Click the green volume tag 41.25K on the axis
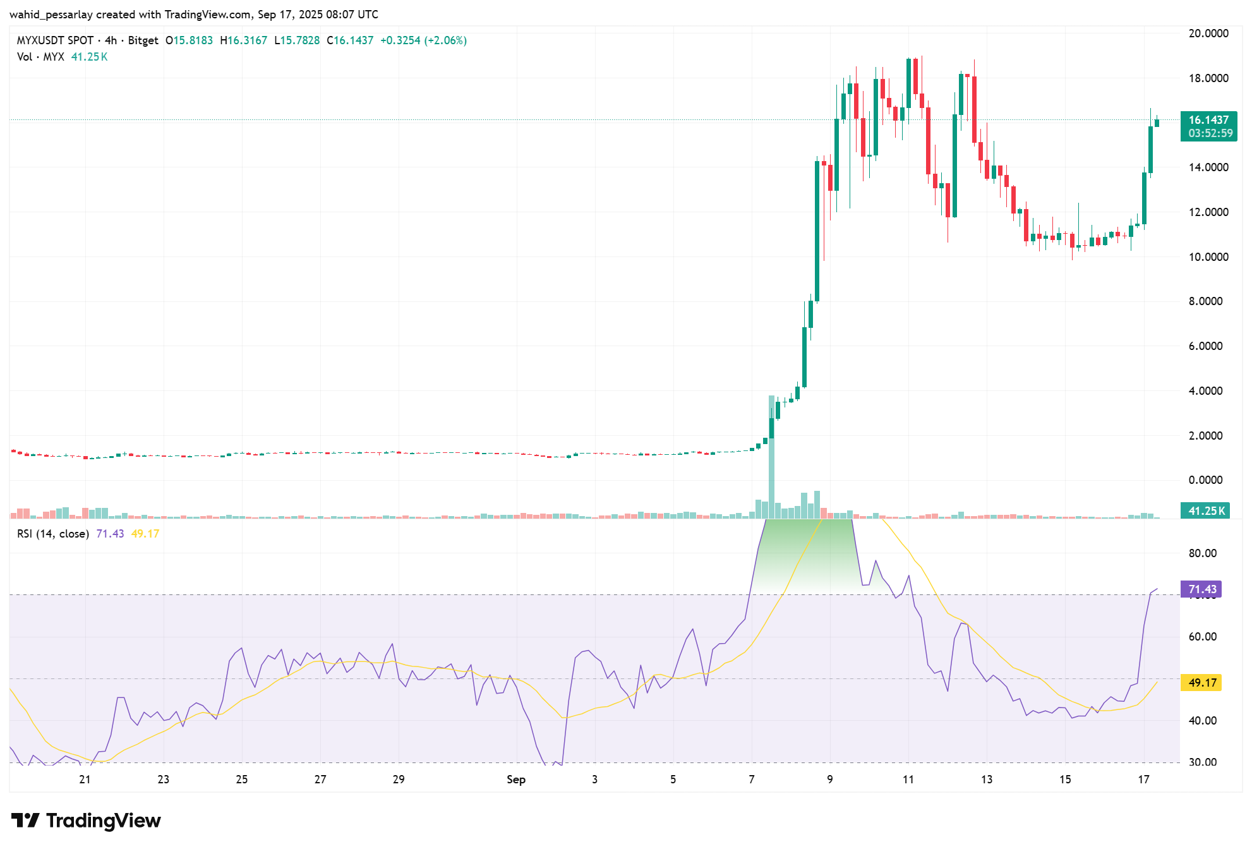The height and width of the screenshot is (849, 1252). (1205, 510)
